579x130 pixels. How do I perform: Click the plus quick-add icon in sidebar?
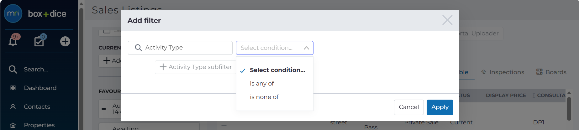point(65,41)
